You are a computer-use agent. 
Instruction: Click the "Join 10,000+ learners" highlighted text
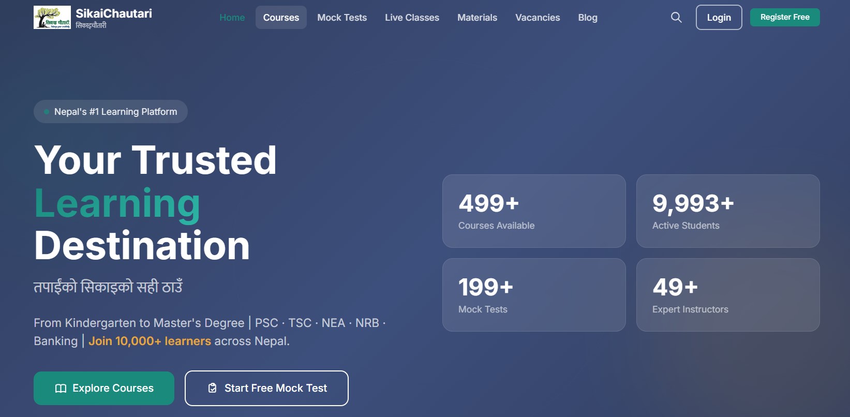[x=150, y=341]
